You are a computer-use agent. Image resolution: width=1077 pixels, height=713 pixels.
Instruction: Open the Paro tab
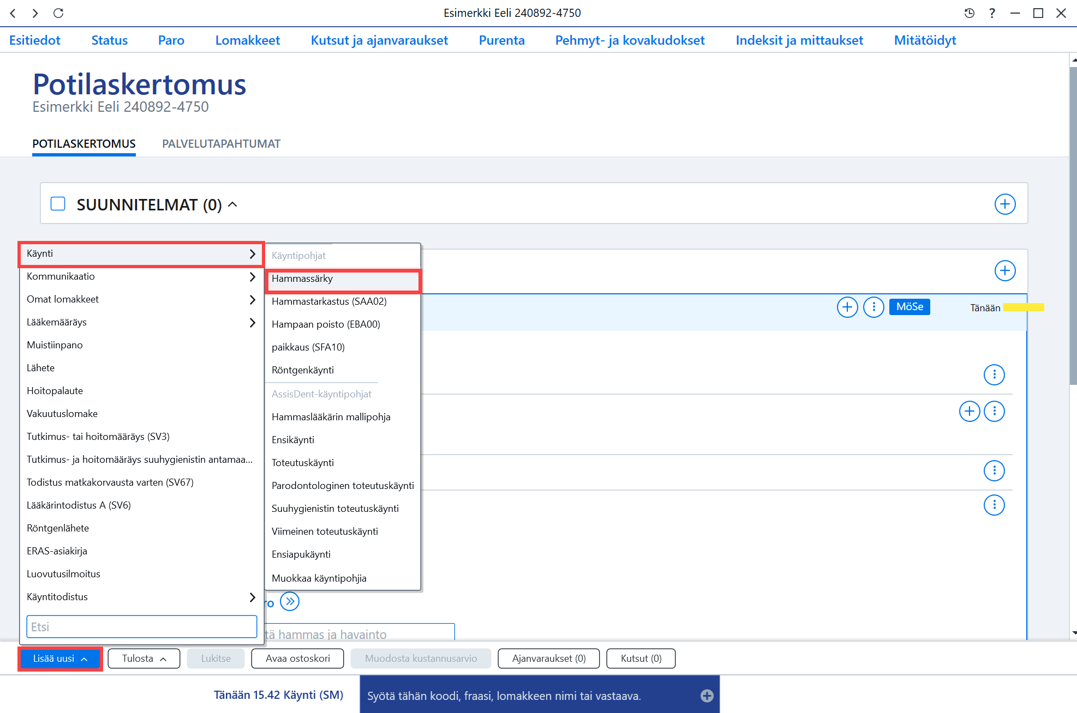(x=171, y=40)
